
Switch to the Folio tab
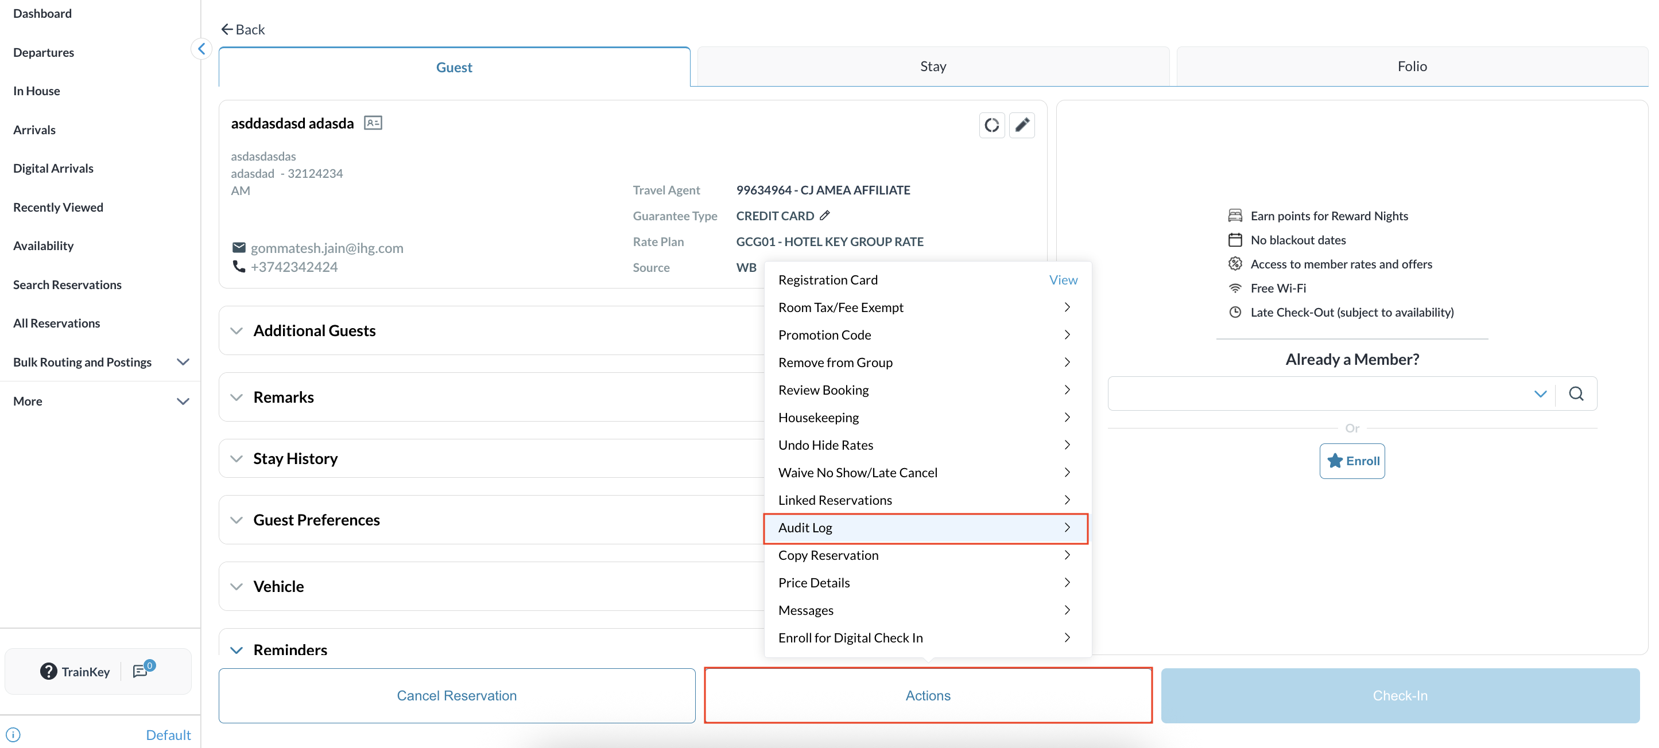coord(1412,67)
